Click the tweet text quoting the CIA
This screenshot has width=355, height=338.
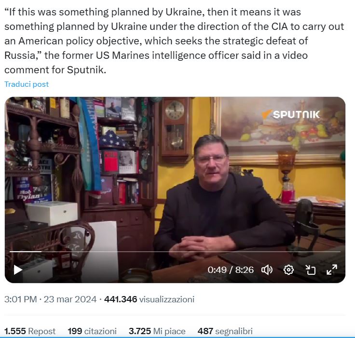174,41
